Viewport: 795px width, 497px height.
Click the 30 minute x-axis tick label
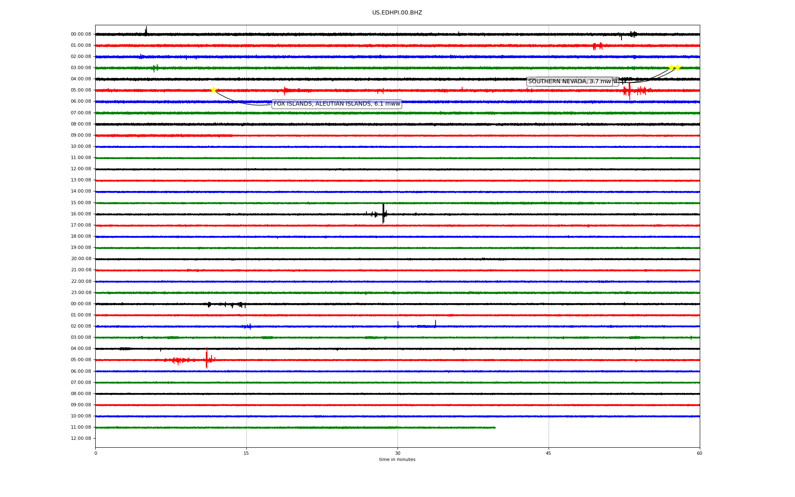[397, 453]
